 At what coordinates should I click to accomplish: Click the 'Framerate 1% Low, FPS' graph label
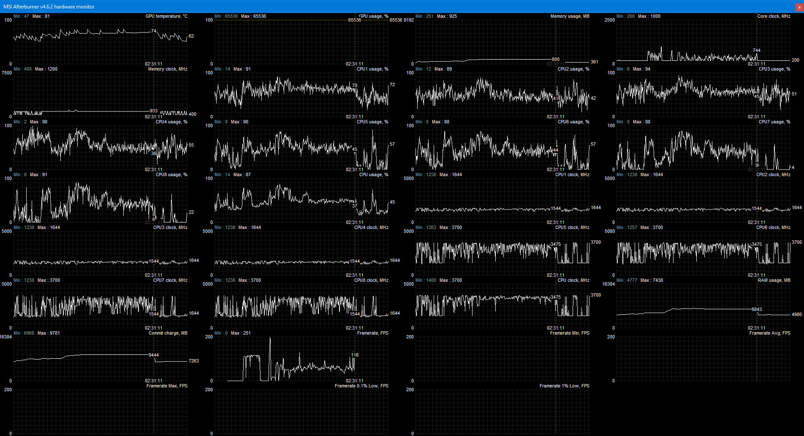(565, 386)
